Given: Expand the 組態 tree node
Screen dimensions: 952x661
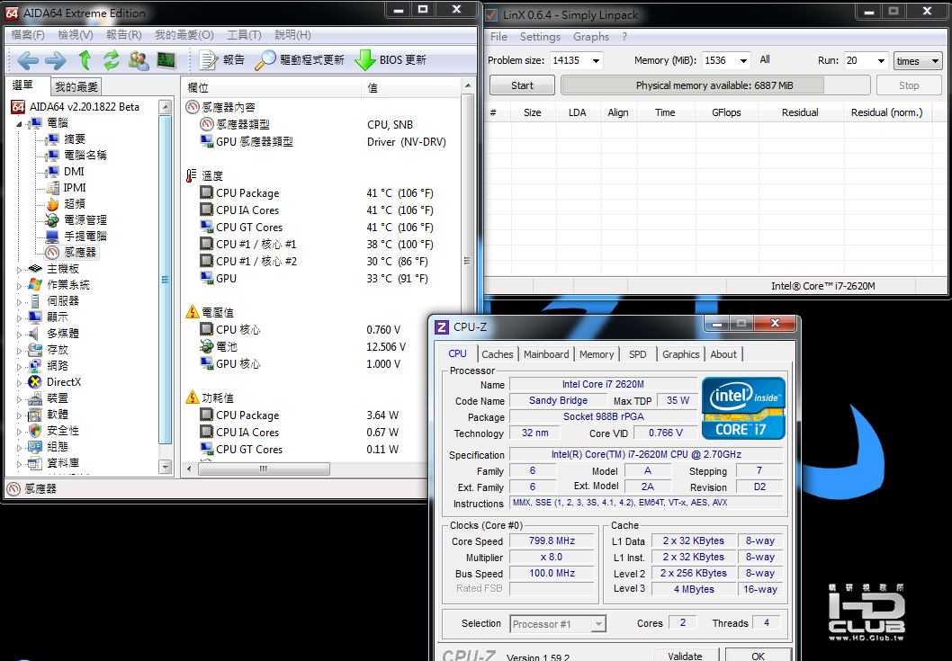Looking at the screenshot, I should coord(20,448).
